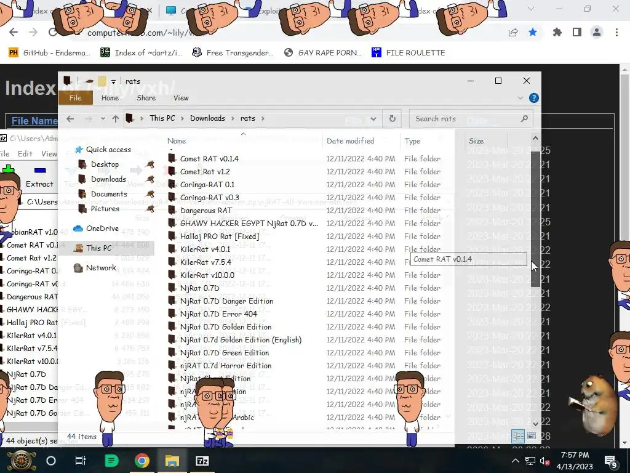
Task: Select the Dangerous RAT folder icon in Explorer
Action: point(172,210)
